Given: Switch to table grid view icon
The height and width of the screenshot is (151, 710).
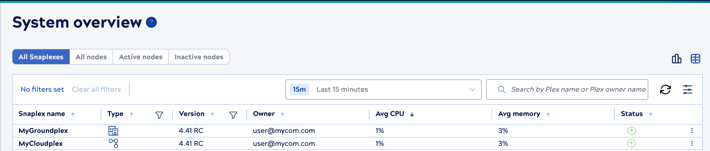Looking at the screenshot, I should tap(695, 59).
